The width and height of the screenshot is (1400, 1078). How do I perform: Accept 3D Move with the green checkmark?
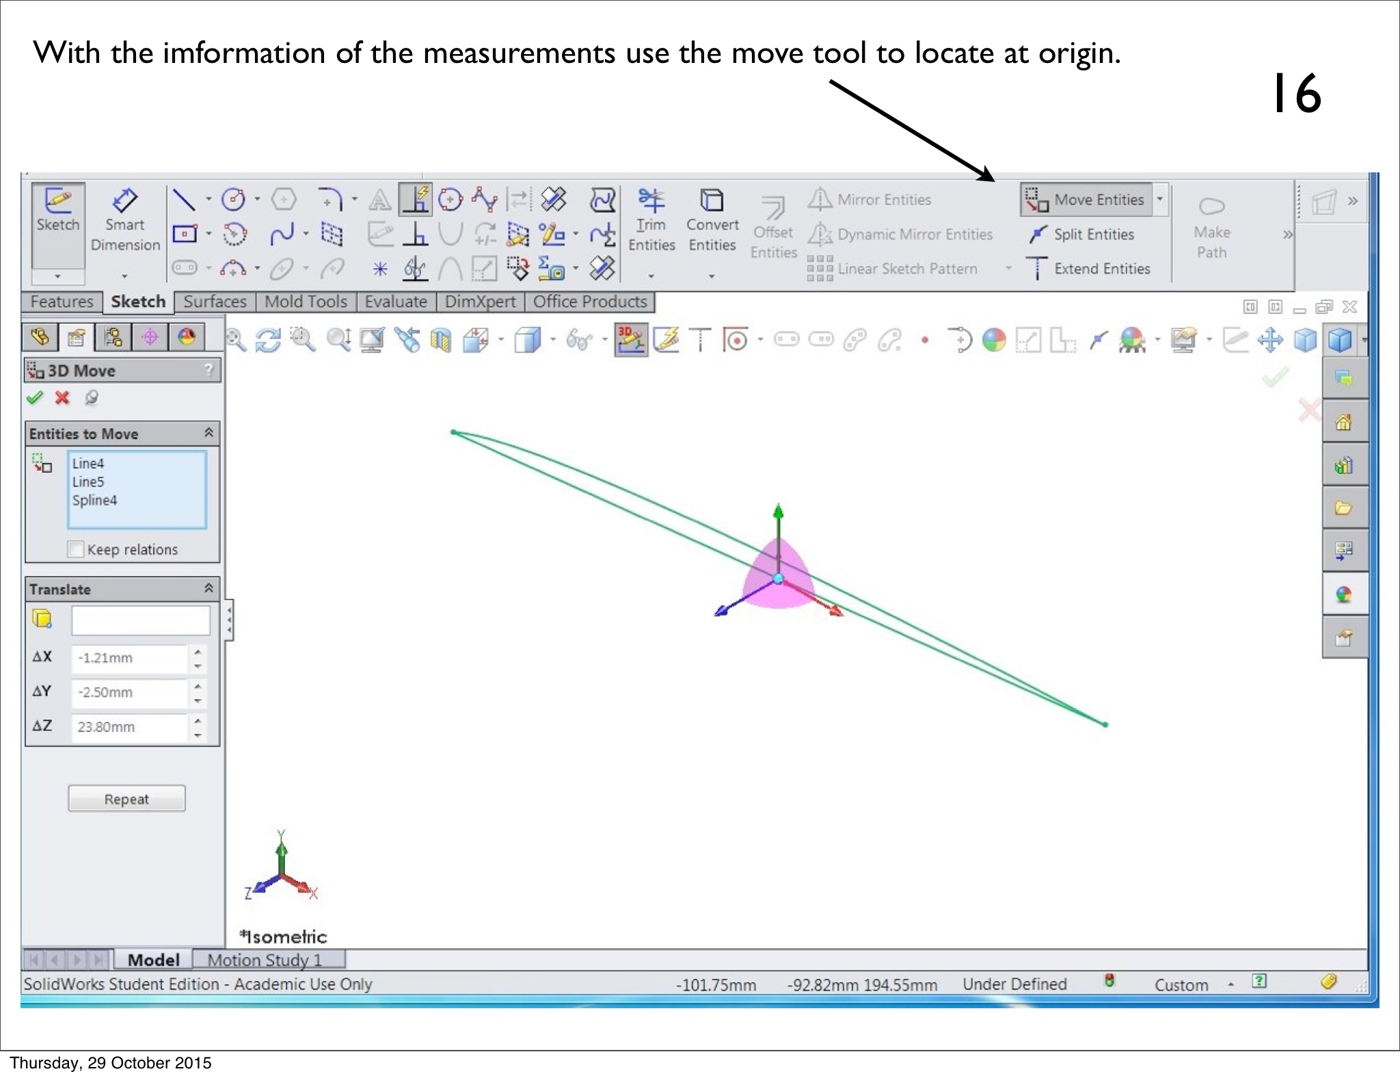click(35, 397)
